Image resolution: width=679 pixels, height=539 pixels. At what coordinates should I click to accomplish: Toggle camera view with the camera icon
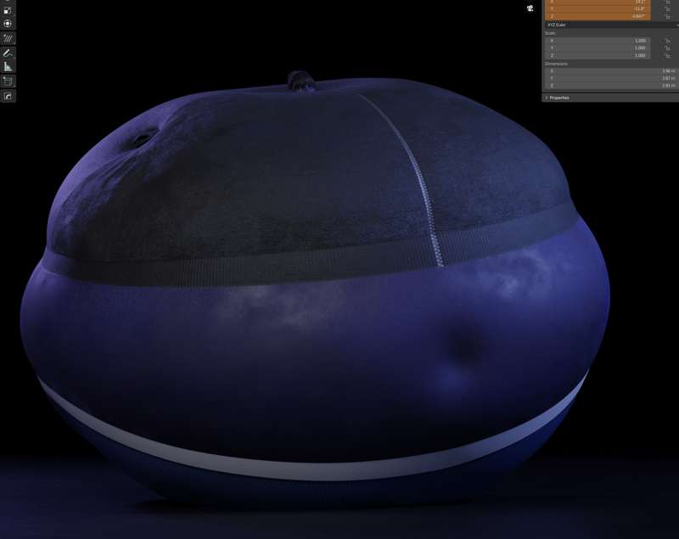click(x=530, y=8)
